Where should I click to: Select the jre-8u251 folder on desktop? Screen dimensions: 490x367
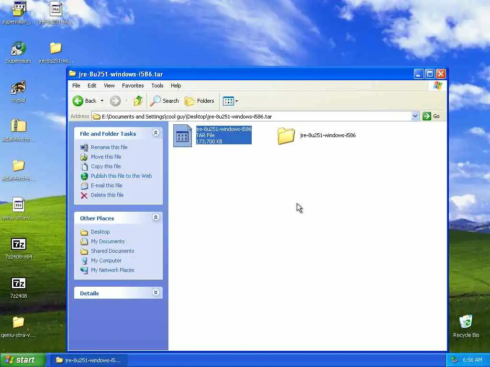tap(56, 52)
